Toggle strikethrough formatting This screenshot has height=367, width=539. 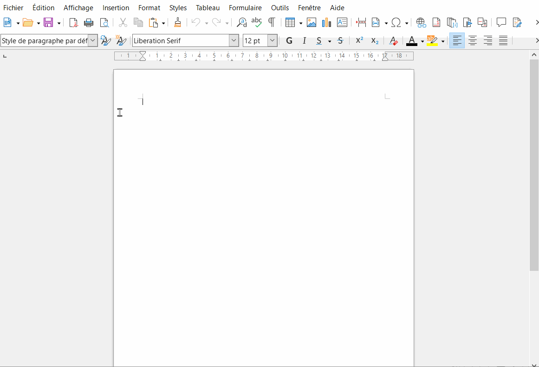point(340,41)
